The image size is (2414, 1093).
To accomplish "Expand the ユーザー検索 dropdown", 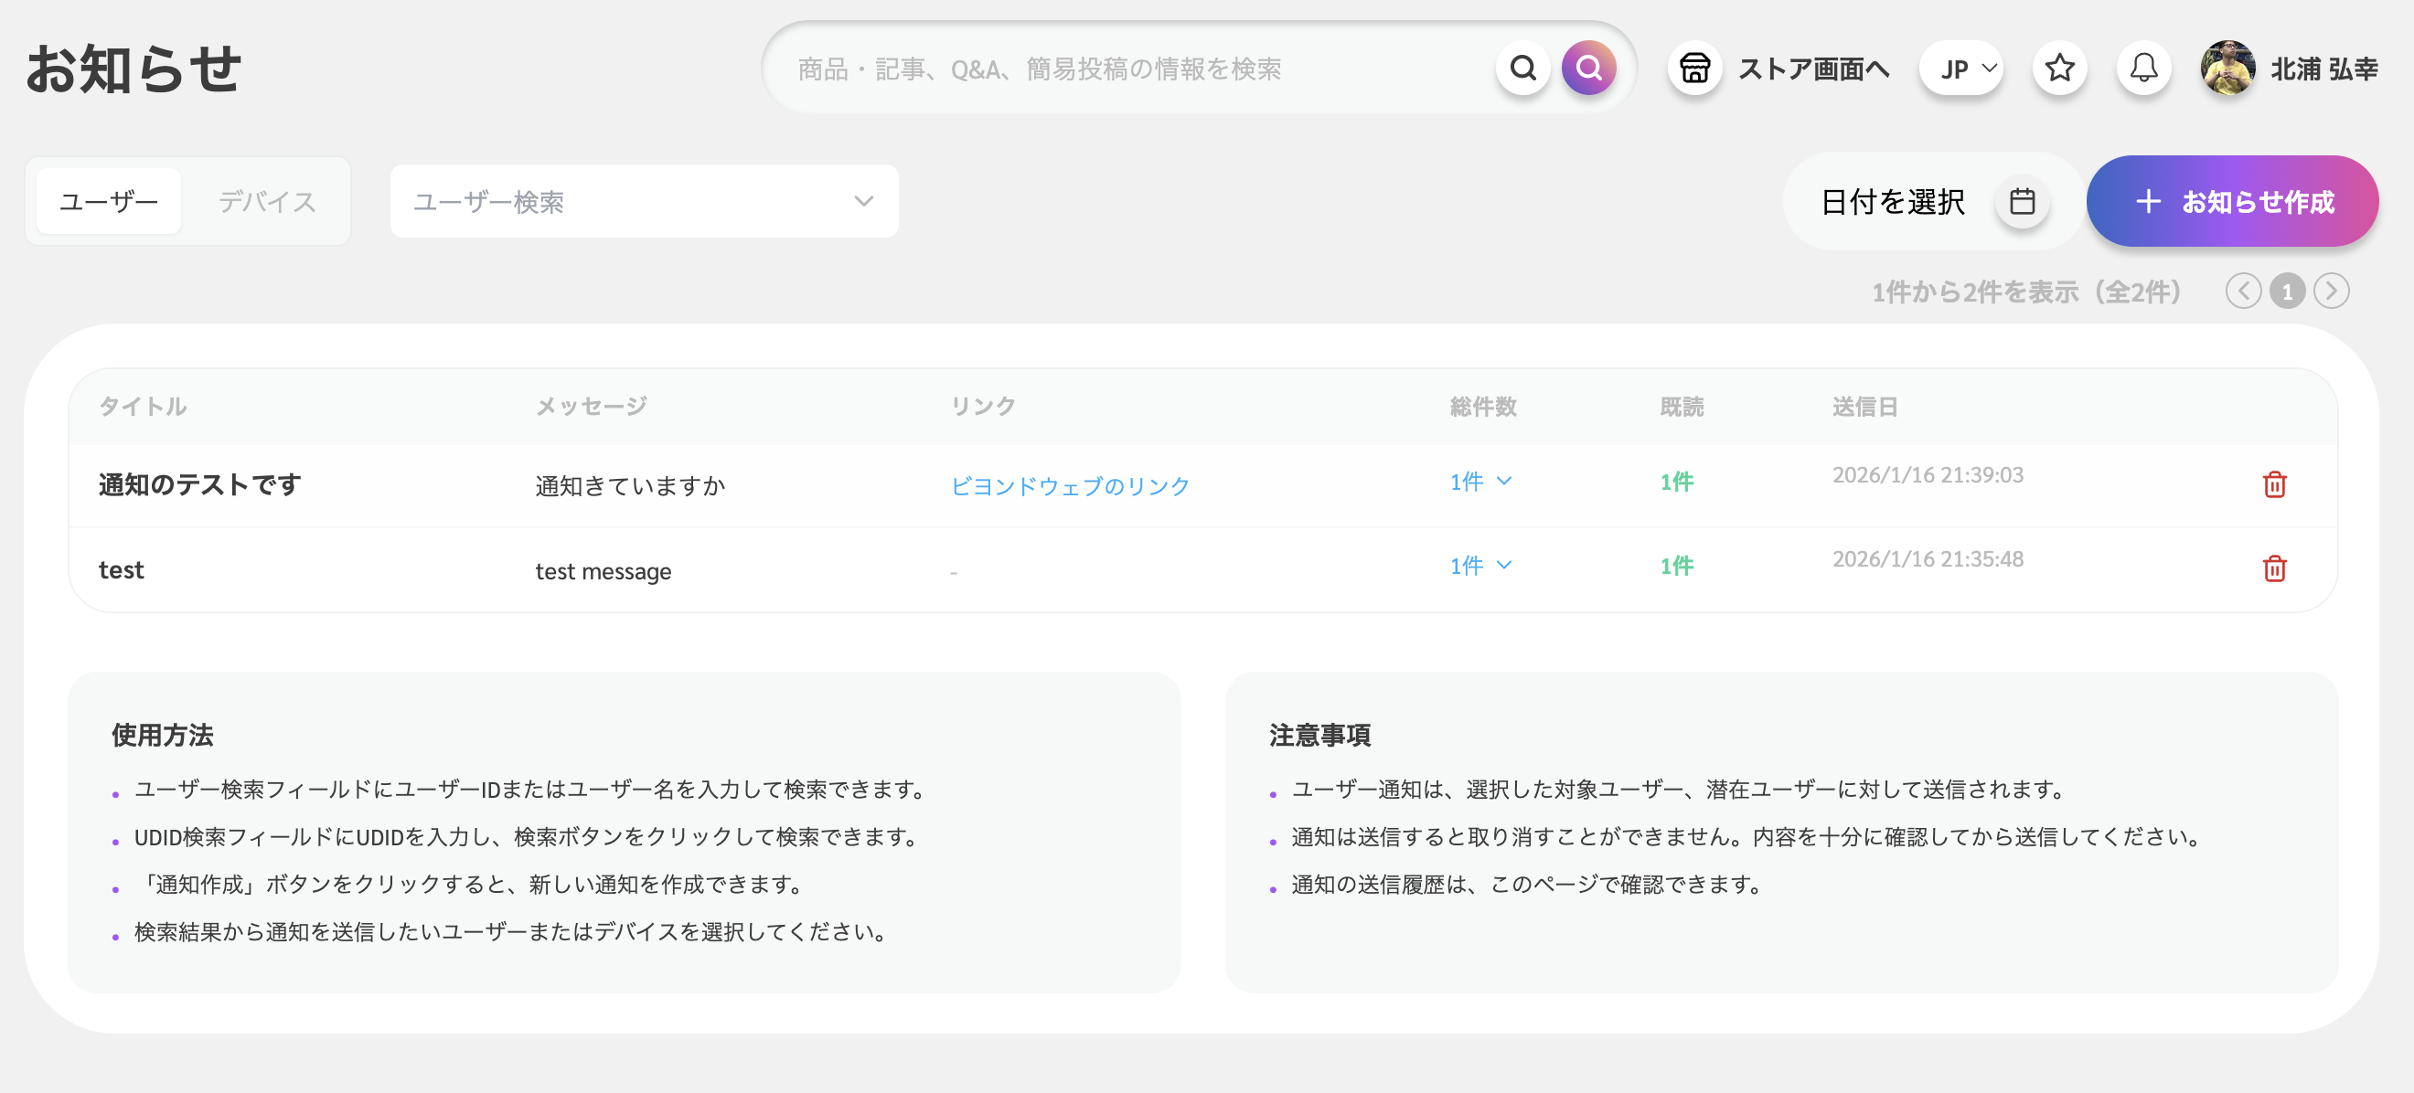I will 644,200.
